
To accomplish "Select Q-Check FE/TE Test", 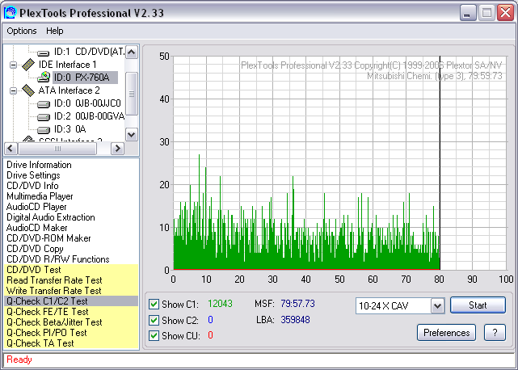I will click(71, 312).
